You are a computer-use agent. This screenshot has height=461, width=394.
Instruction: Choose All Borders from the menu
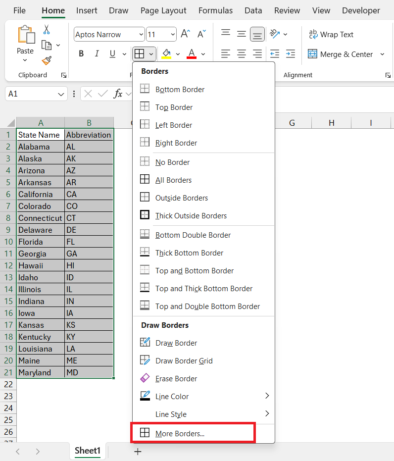click(203, 180)
